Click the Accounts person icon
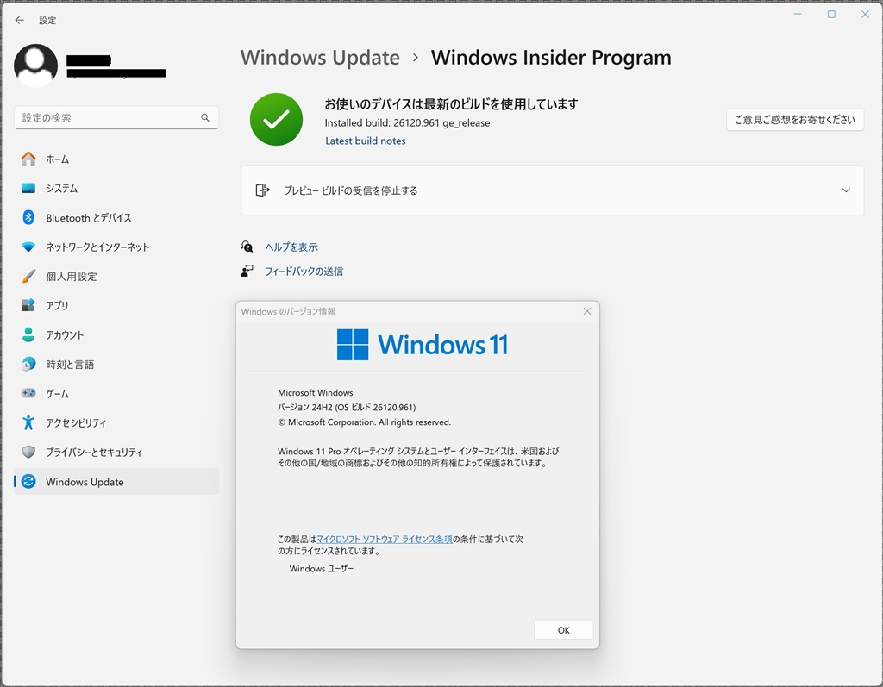Screen dimensions: 883x687 (28, 334)
